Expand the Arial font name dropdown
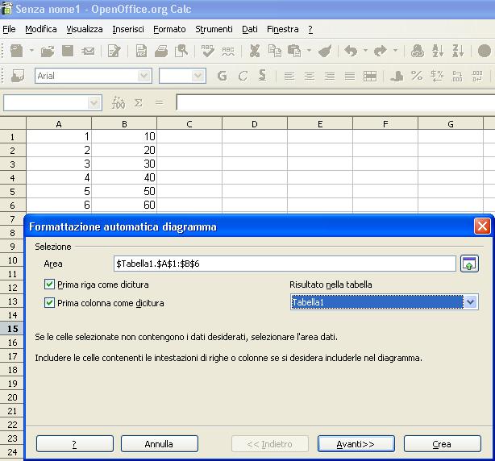 (x=144, y=76)
